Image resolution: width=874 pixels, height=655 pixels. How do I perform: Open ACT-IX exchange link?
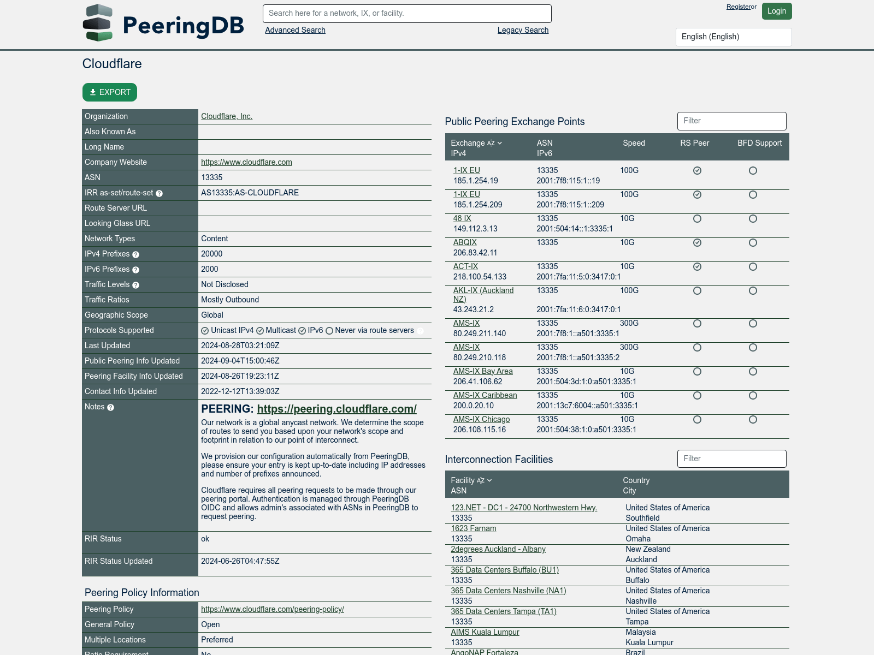(465, 266)
